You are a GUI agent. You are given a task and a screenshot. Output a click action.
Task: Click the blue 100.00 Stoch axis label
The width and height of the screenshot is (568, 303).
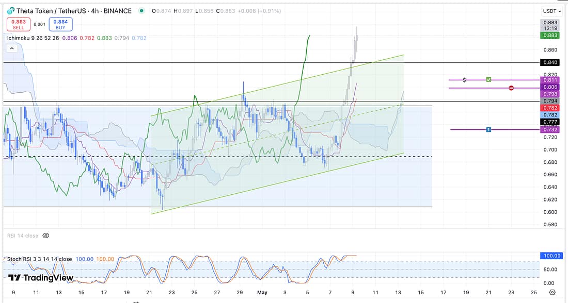[551, 256]
